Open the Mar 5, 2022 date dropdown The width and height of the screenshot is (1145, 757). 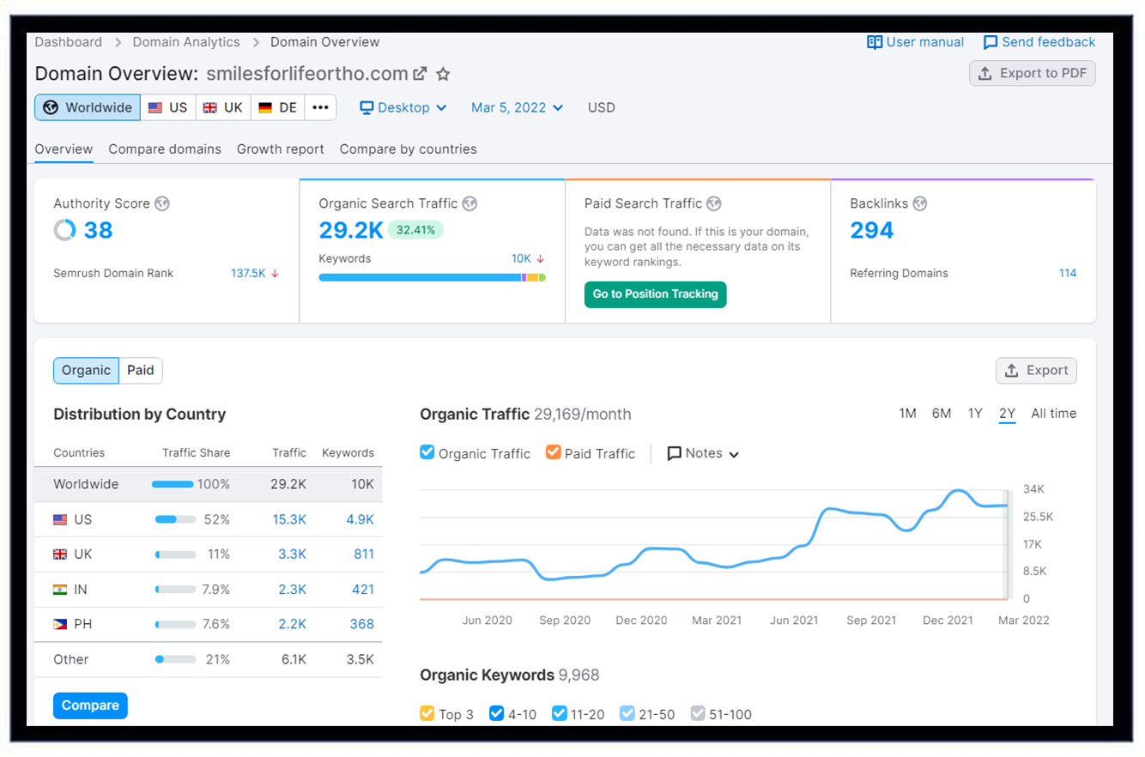518,107
